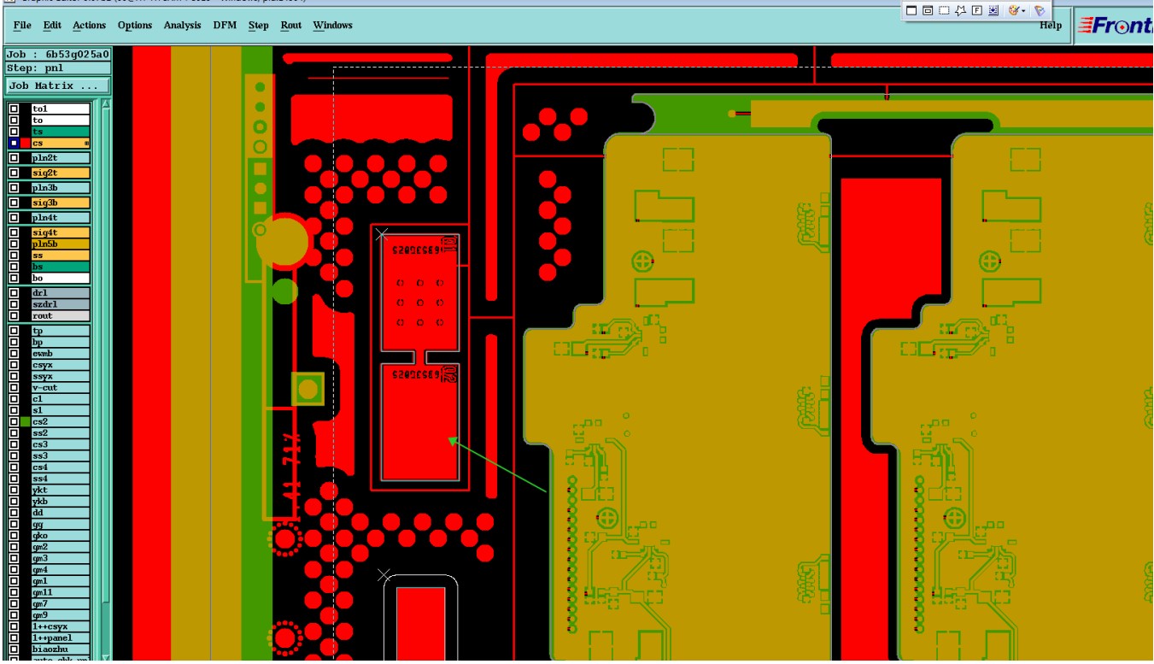Expand the palette icon's dropdown arrow
This screenshot has height=664, width=1154.
coord(1023,11)
